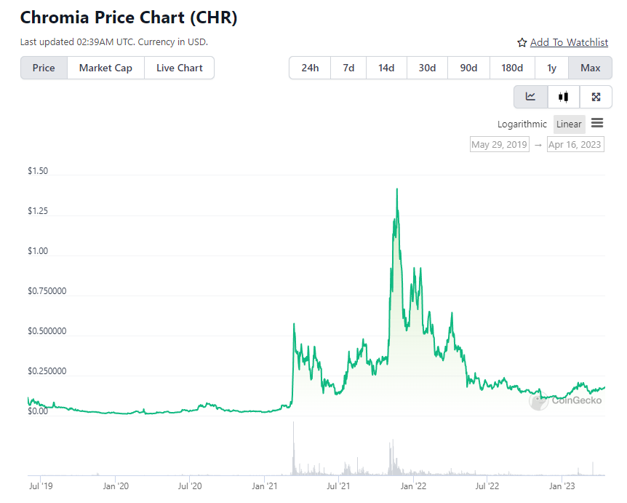Open the chart hamburger menu
Screen dimensions: 627x503
click(x=597, y=124)
